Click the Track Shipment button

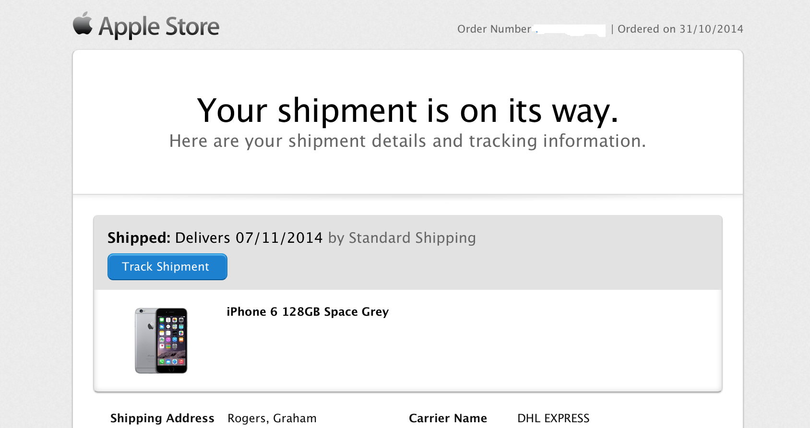point(167,267)
